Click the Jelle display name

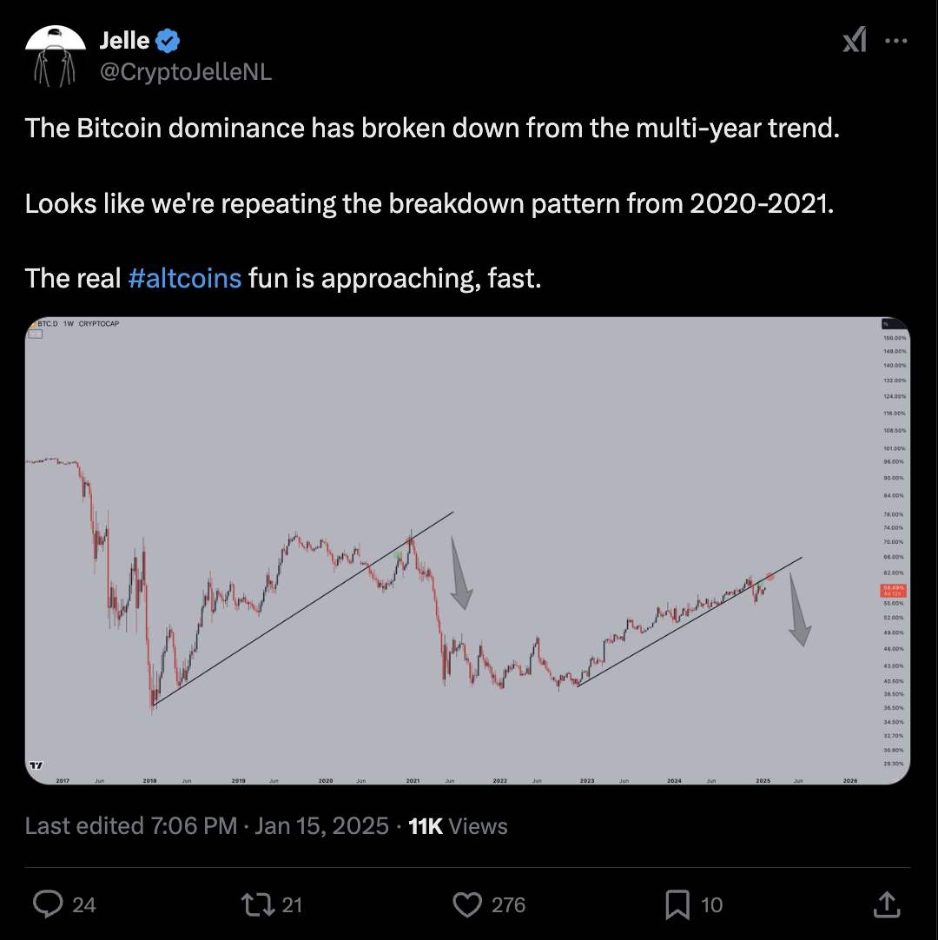click(124, 40)
